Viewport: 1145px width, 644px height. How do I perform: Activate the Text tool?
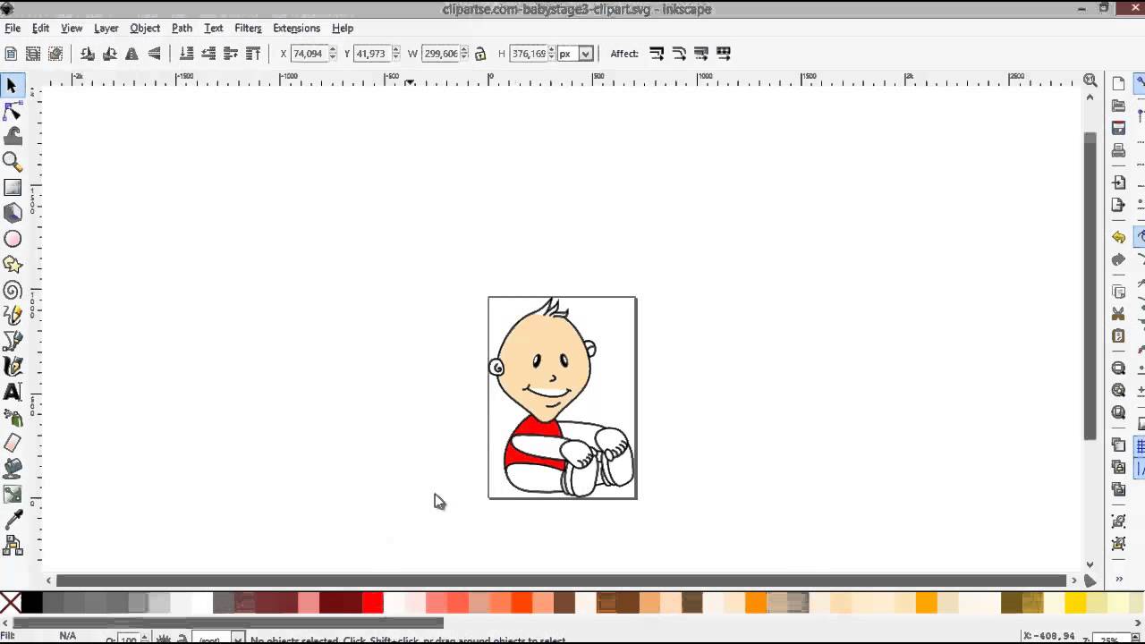(13, 392)
